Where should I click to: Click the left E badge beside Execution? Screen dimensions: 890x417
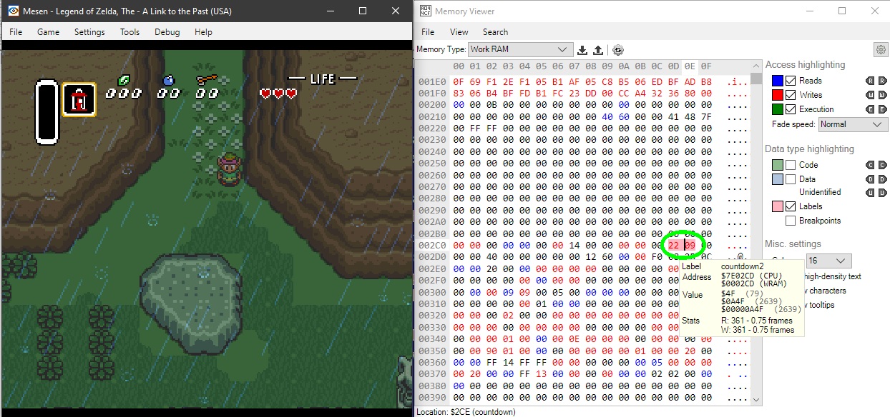(x=871, y=109)
